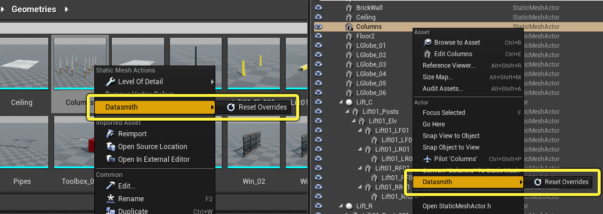Click the airplane icon beside Pilot 'Columns'
This screenshot has width=603, height=214.
(427, 159)
